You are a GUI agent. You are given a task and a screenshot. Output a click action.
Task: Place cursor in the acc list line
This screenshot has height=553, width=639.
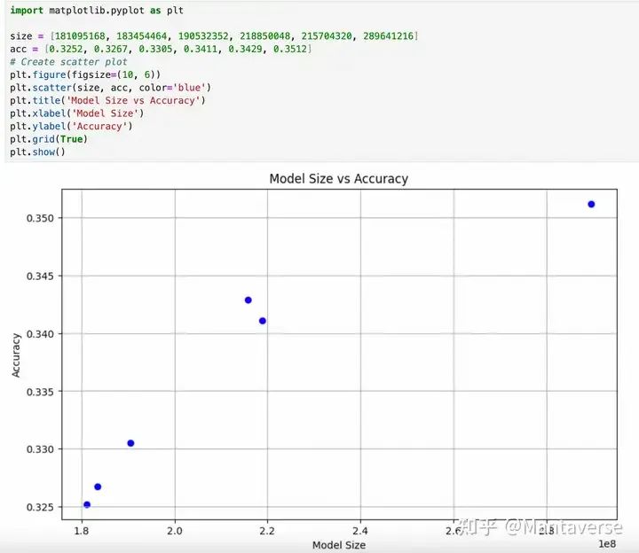(161, 49)
